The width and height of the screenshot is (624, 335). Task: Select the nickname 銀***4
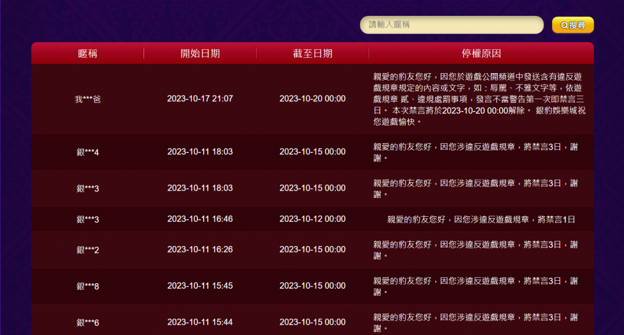click(x=88, y=152)
